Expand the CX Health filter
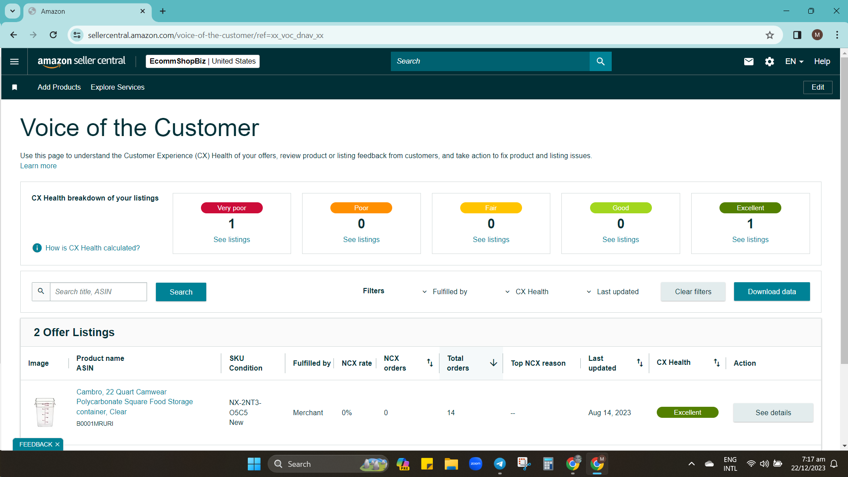The height and width of the screenshot is (477, 848). pyautogui.click(x=527, y=291)
